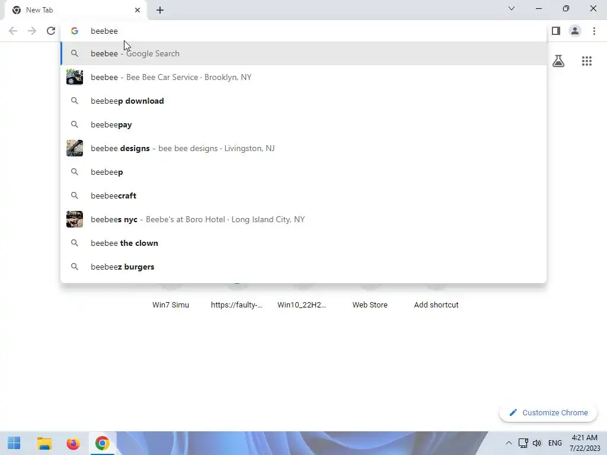Open the side panel icon
The width and height of the screenshot is (607, 455).
556,31
